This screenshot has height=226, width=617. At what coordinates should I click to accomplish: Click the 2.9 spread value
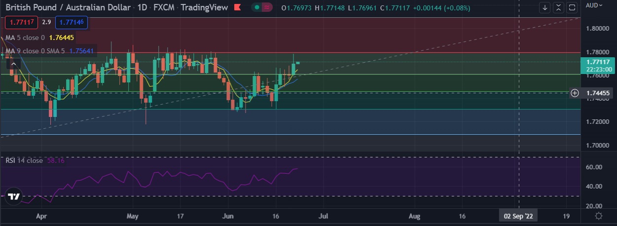coord(47,22)
